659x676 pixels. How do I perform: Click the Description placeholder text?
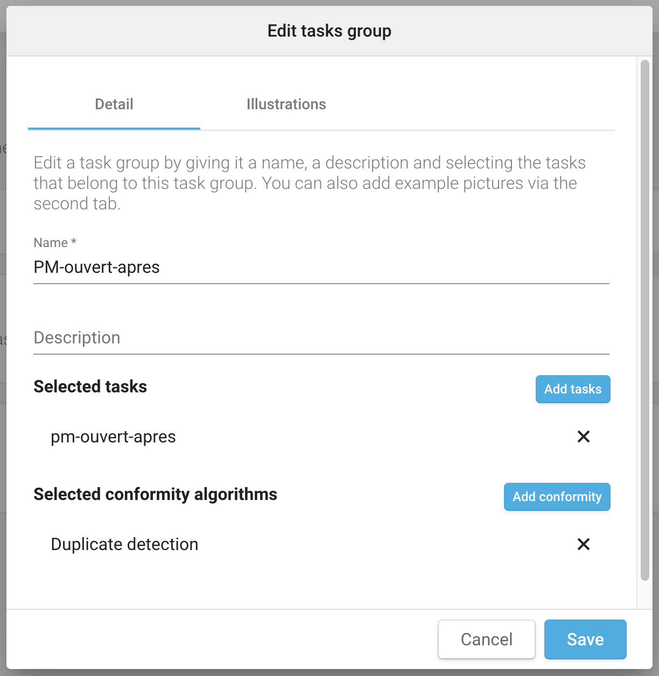(77, 338)
